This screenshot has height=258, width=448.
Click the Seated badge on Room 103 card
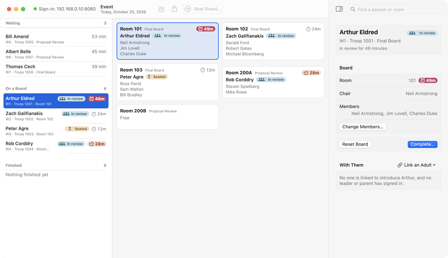pos(156,77)
